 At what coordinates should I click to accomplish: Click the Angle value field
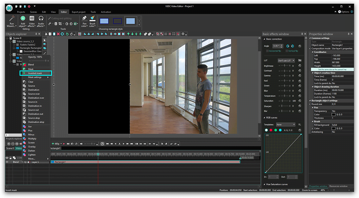[276, 46]
